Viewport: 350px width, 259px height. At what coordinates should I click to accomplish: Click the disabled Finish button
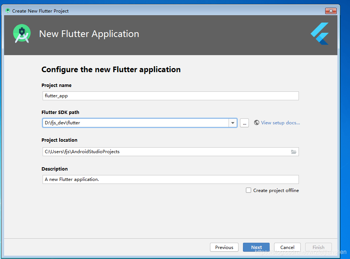318,247
